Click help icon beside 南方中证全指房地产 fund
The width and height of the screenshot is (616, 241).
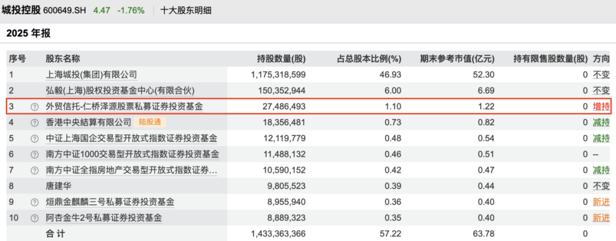pos(35,170)
